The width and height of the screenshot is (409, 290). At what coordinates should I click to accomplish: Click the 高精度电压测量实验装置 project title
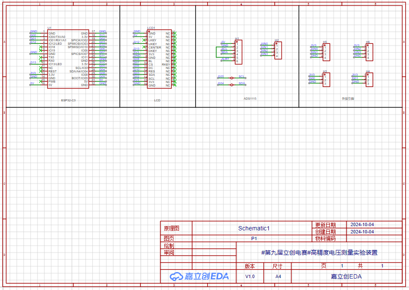click(319, 253)
